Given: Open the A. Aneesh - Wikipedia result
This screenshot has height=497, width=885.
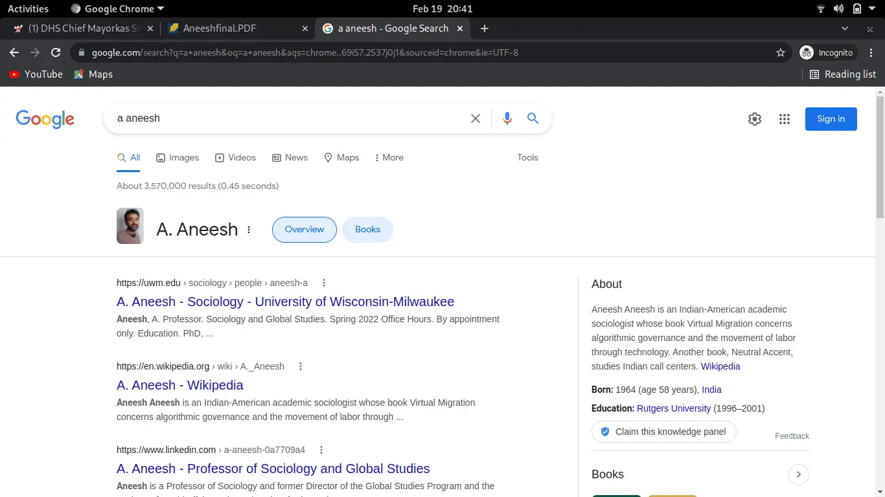Looking at the screenshot, I should (180, 385).
